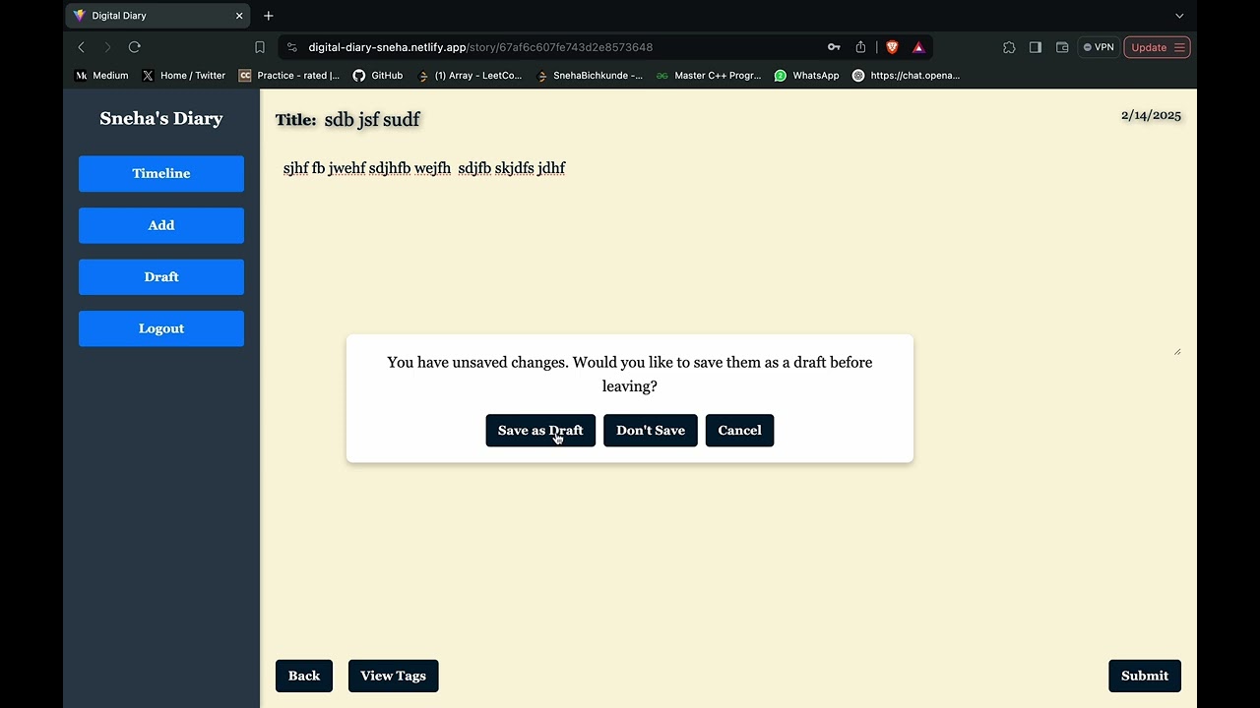Image resolution: width=1260 pixels, height=708 pixels.
Task: Click into the story text area
Action: click(x=728, y=256)
